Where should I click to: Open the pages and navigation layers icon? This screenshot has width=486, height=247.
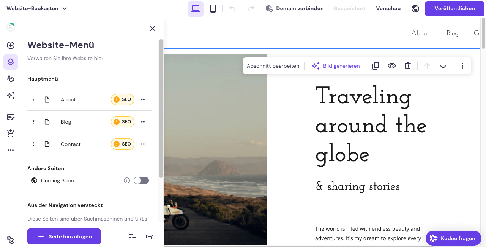click(11, 62)
